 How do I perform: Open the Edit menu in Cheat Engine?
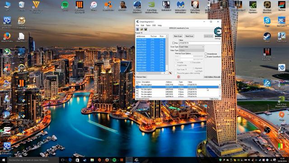[x=143, y=25]
